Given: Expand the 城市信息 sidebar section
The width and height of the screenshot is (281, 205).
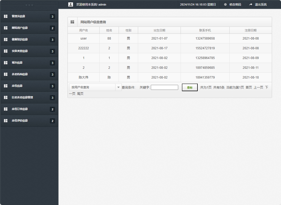Looking at the screenshot, I should tap(17, 63).
